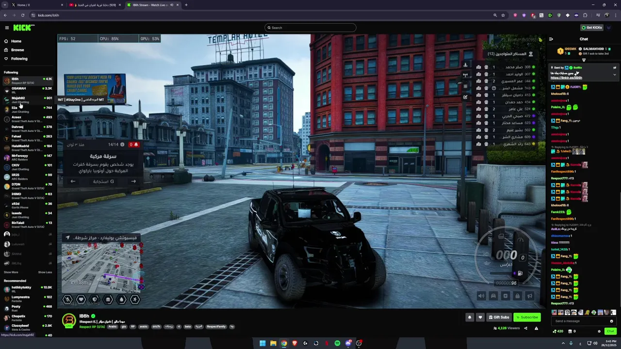Click the search field at the top

tap(310, 28)
